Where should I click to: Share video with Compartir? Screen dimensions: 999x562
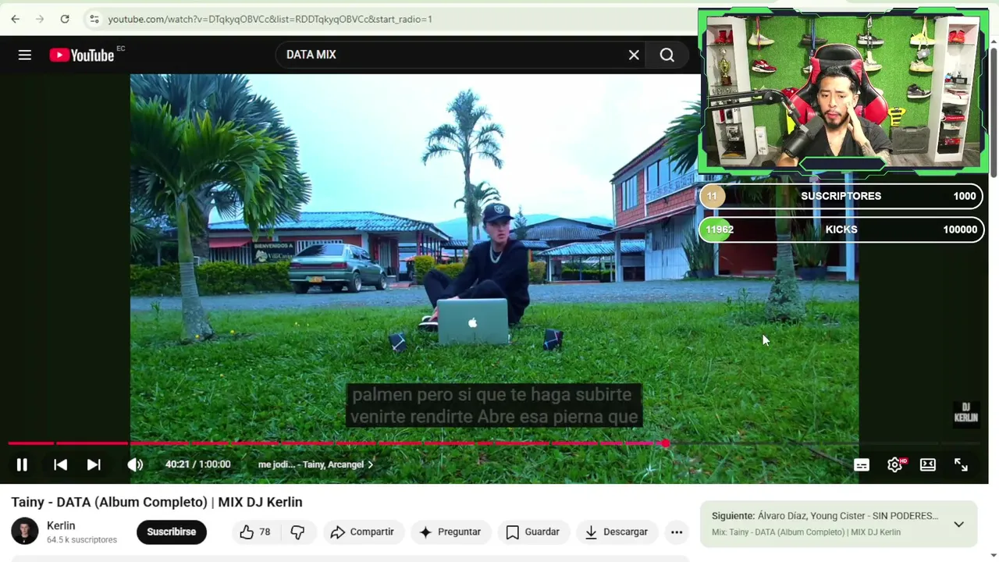tap(362, 532)
